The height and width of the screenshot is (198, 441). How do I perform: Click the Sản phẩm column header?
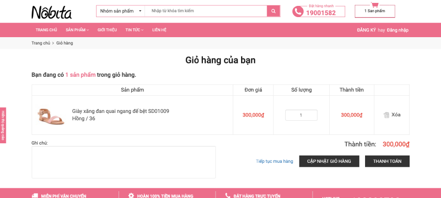coord(132,90)
